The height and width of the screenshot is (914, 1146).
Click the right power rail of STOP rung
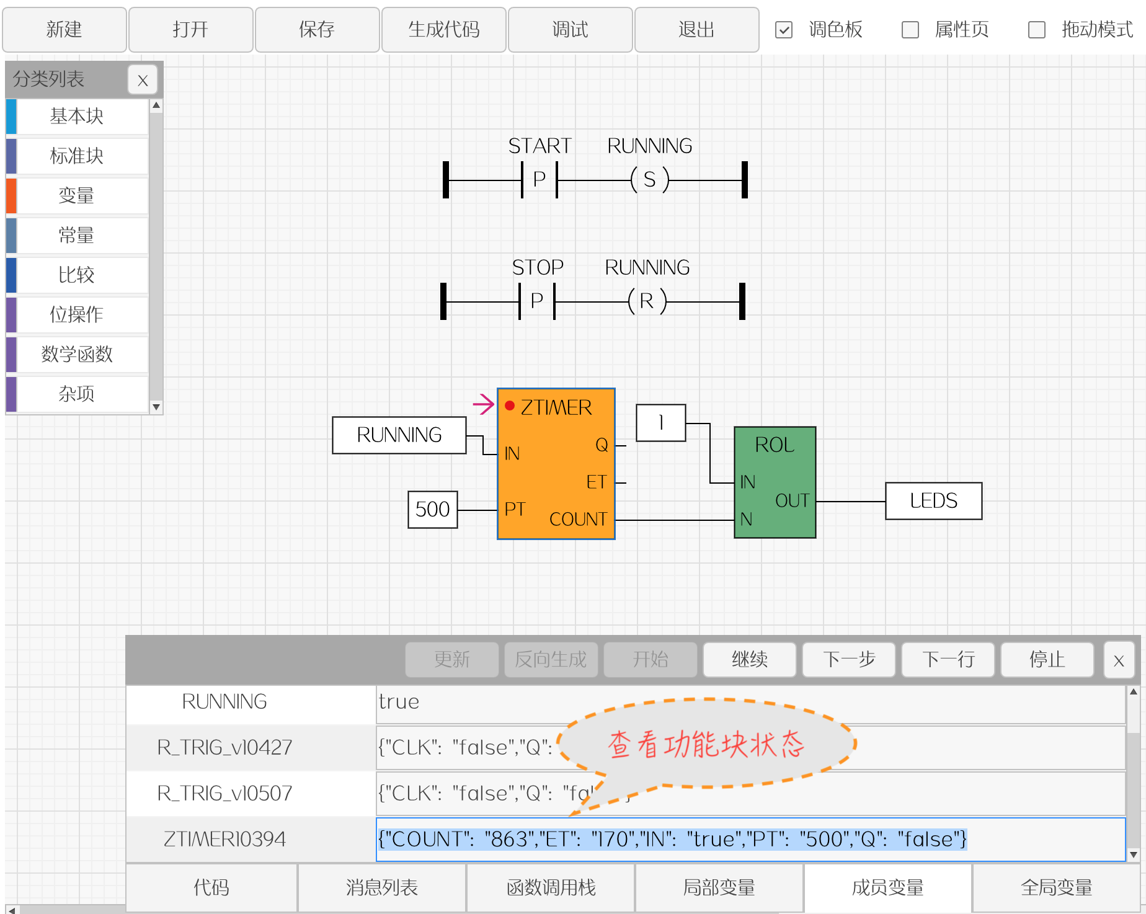coord(742,301)
